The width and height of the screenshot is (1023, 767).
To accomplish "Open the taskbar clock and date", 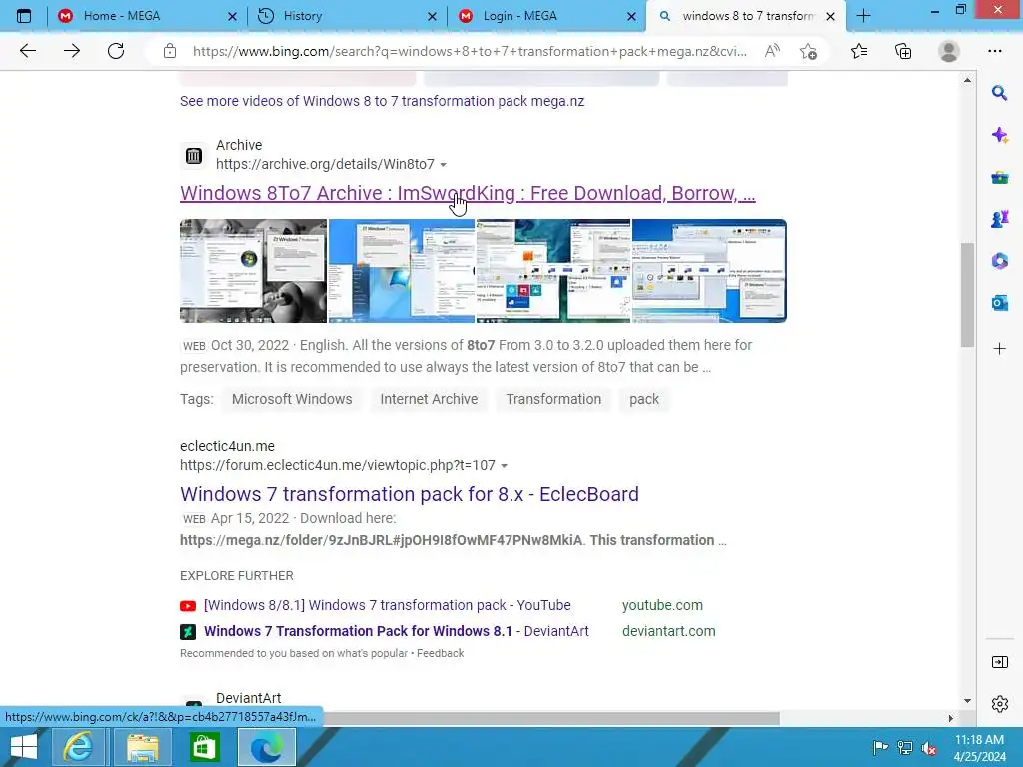I will pos(979,748).
